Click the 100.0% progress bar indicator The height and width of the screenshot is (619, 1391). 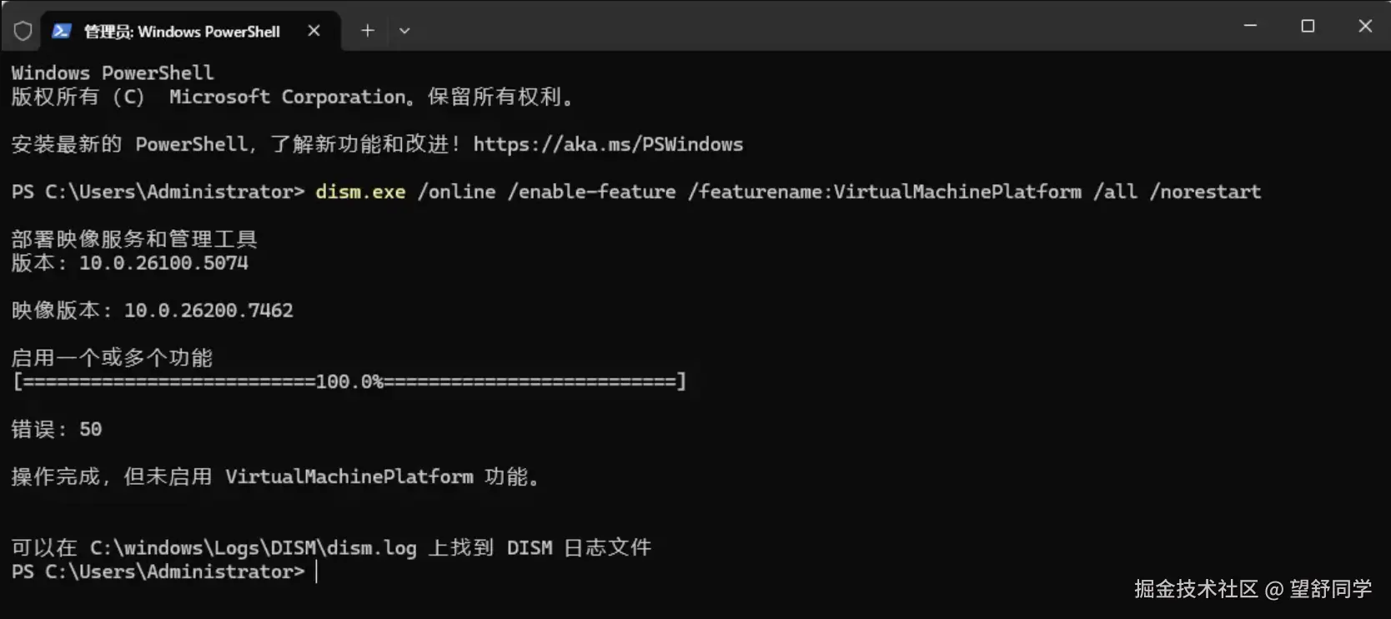pos(349,382)
